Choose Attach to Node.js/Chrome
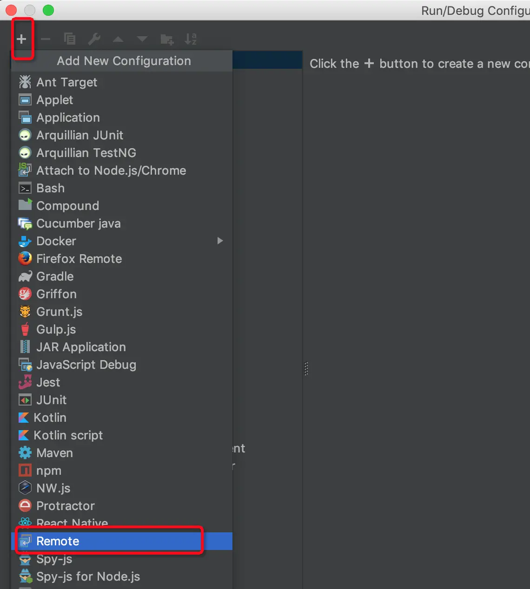Image resolution: width=530 pixels, height=589 pixels. tap(122, 170)
